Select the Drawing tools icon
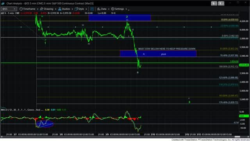250x141 pixels. click(x=42, y=9)
